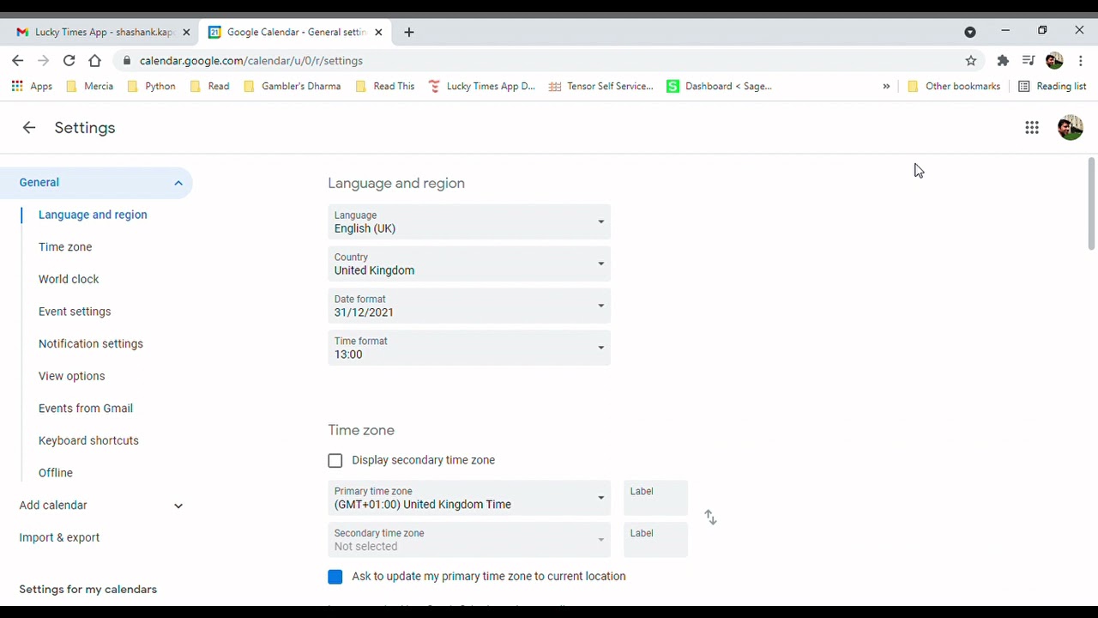Open the Google apps grid
The height and width of the screenshot is (618, 1098).
[x=1032, y=128]
